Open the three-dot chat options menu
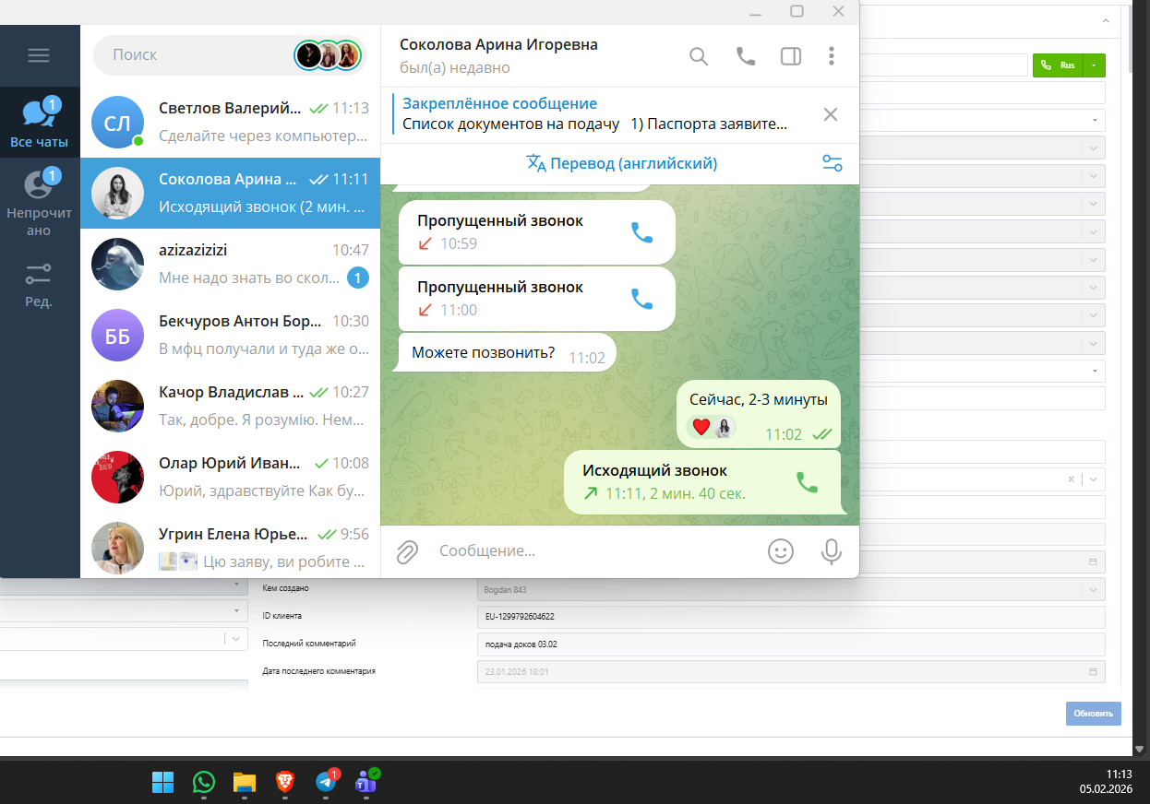Screen dimensions: 1150x804 (x=832, y=56)
